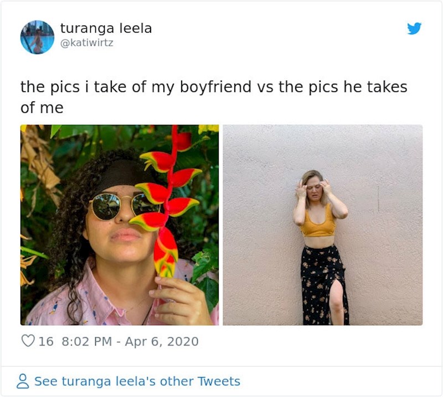Open the @katiwirtz handle link
Viewport: 443px width, 397px height.
pyautogui.click(x=86, y=42)
